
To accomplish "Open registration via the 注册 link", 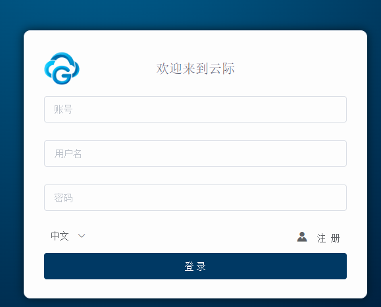I will point(328,238).
